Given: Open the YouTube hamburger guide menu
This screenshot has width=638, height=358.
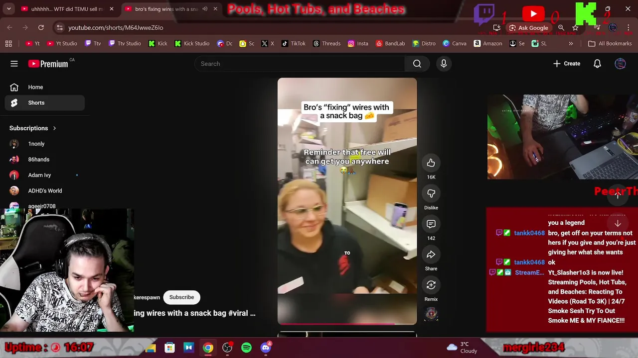Looking at the screenshot, I should tap(14, 64).
